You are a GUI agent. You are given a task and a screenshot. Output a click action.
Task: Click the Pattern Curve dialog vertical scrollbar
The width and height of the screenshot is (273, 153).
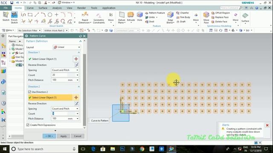(x=84, y=90)
